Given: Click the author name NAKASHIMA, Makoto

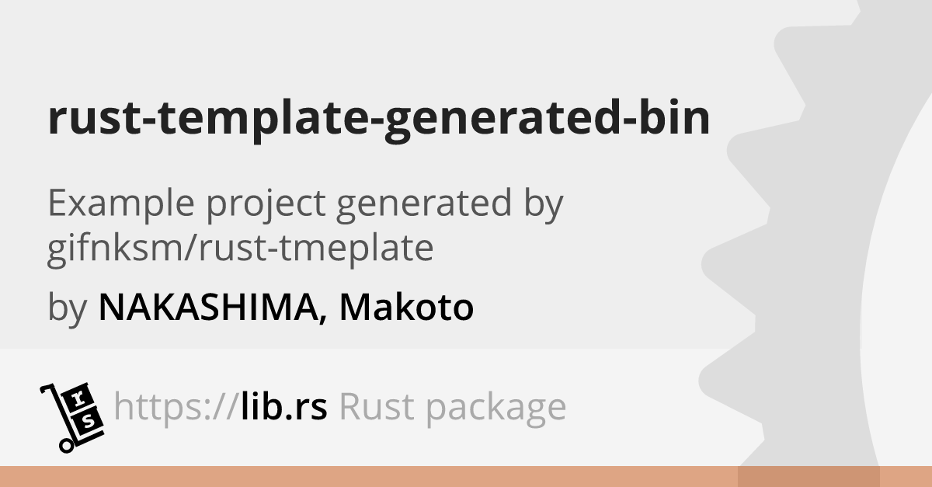Looking at the screenshot, I should pos(286,308).
